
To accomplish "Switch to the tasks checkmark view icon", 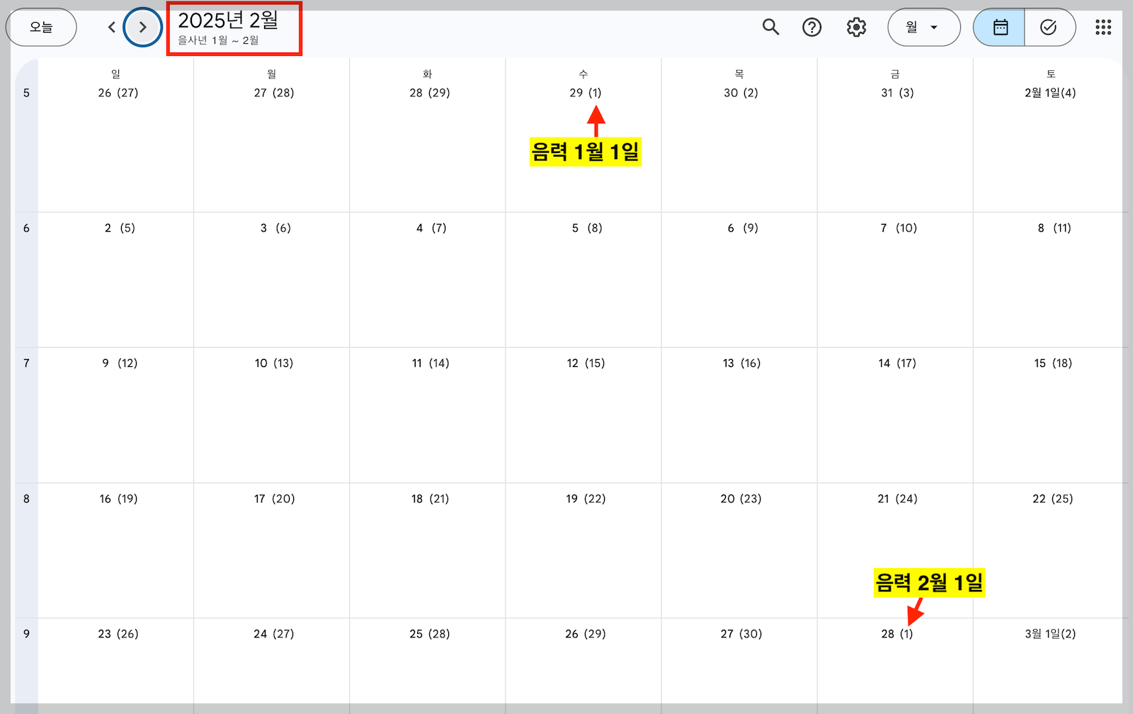I will 1049,27.
